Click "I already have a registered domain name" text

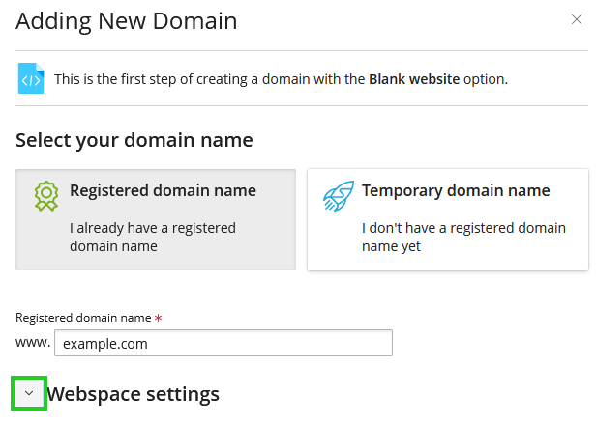point(152,238)
